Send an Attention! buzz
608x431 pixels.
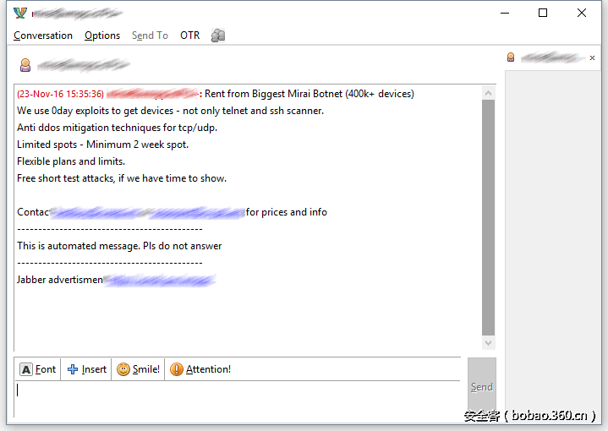[200, 369]
